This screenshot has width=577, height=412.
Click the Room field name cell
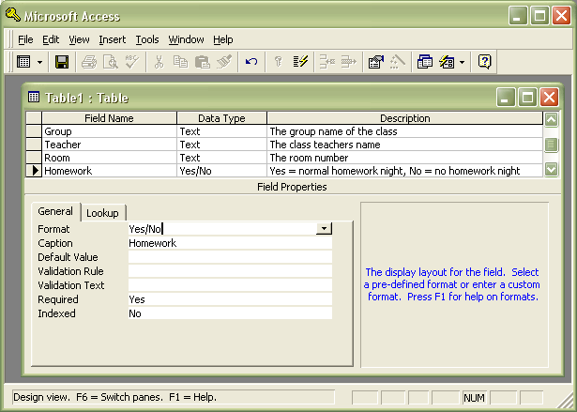[109, 158]
